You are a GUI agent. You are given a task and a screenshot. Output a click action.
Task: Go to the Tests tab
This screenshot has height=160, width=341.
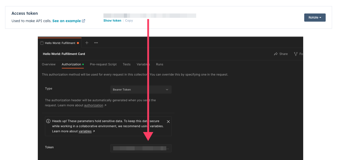pos(126,64)
